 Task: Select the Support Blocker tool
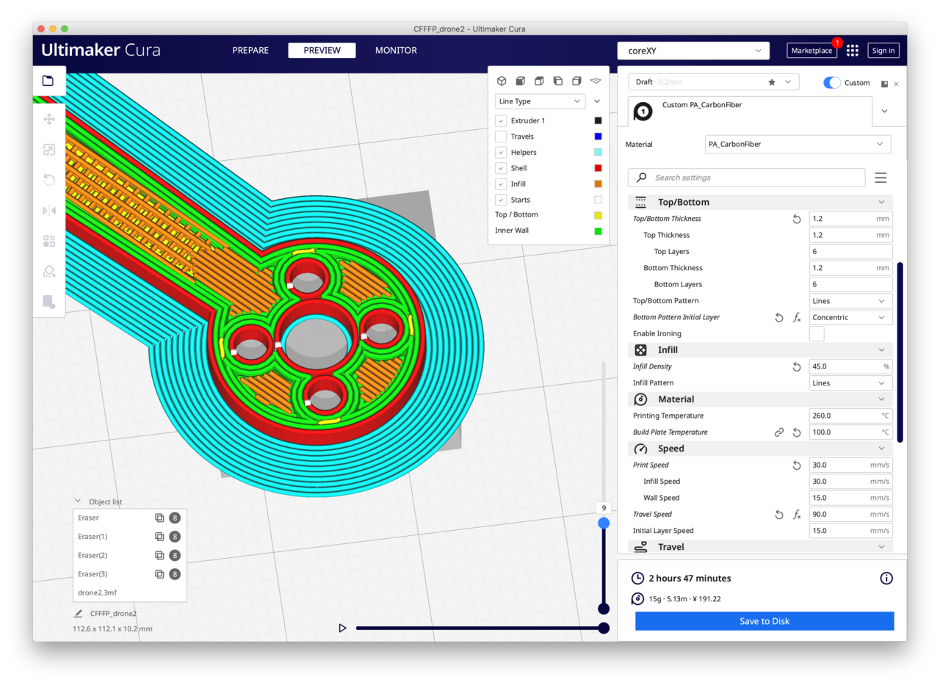[49, 272]
